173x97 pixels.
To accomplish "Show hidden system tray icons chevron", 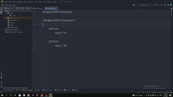I will point(144,95).
